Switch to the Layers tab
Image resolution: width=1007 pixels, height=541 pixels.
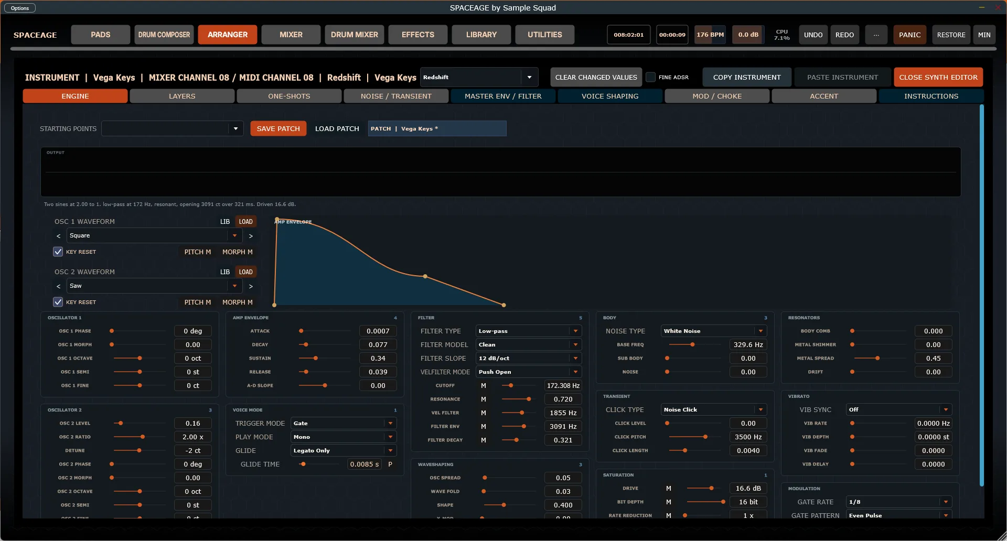(x=182, y=96)
